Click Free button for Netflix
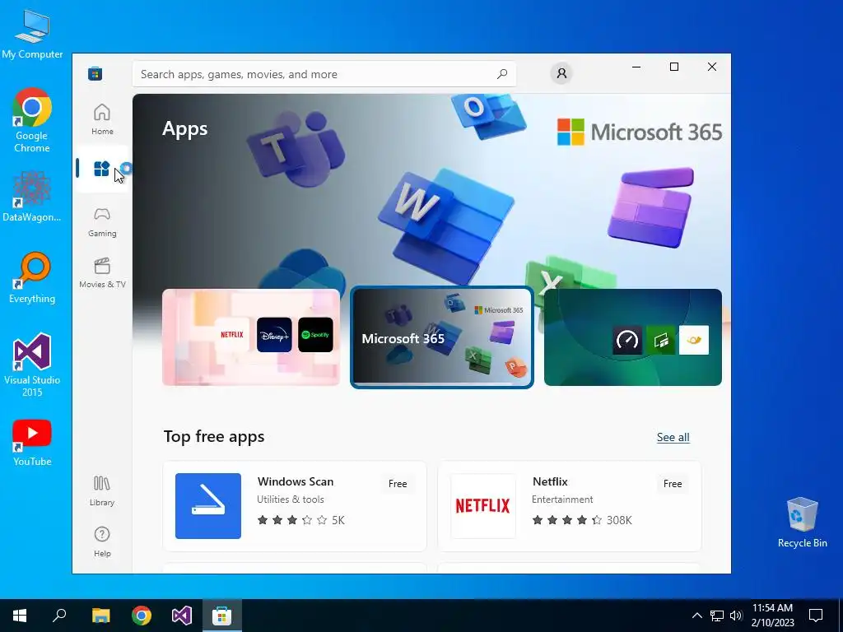The image size is (843, 632). click(673, 484)
